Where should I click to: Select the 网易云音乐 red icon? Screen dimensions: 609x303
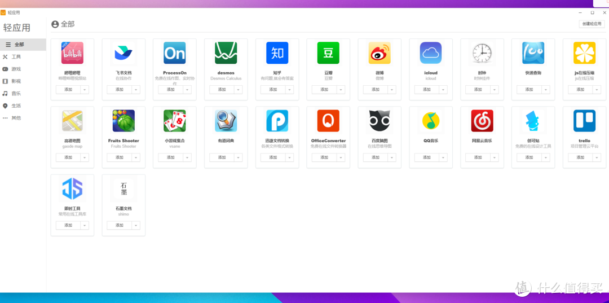482,121
